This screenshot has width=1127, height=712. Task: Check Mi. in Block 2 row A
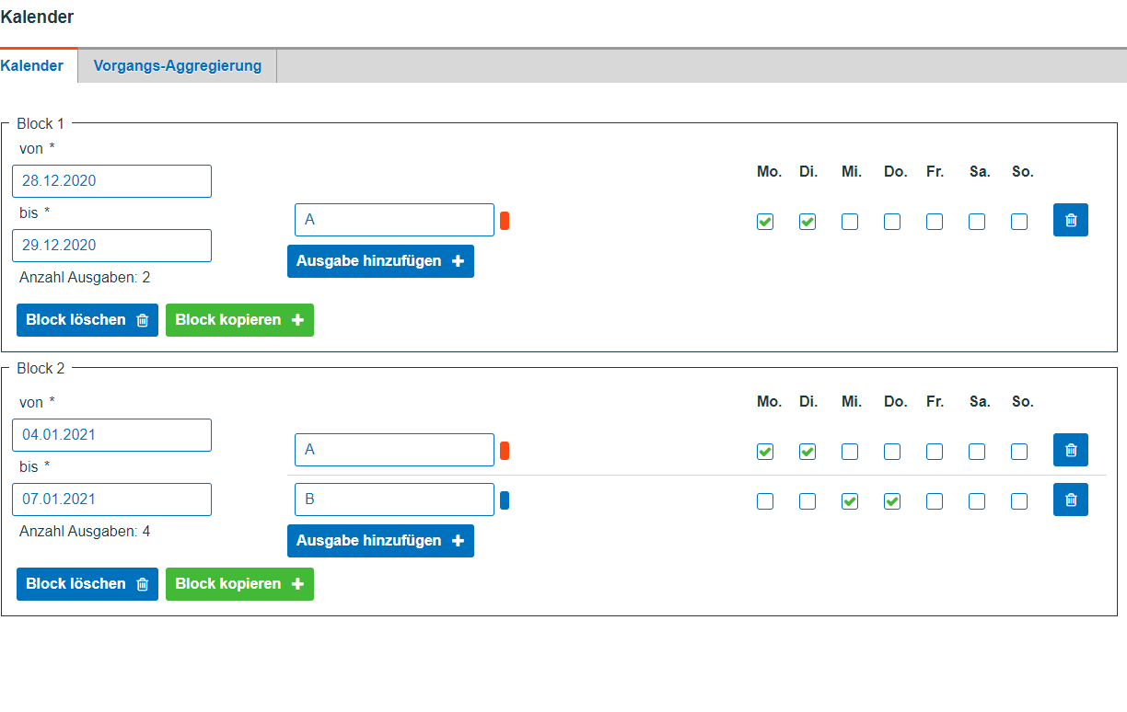(x=850, y=452)
